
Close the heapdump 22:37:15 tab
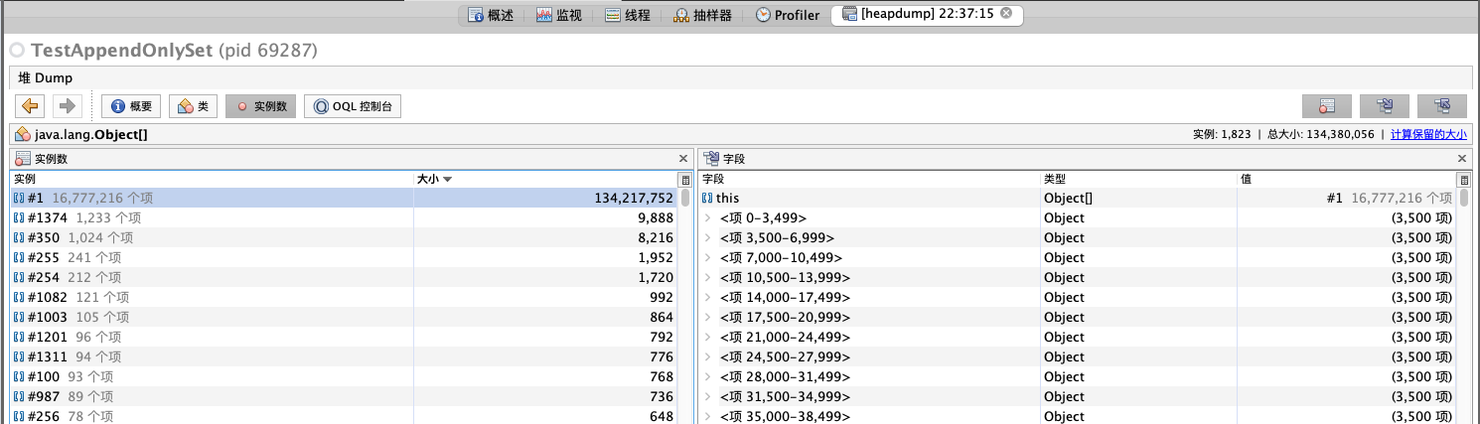point(1006,14)
